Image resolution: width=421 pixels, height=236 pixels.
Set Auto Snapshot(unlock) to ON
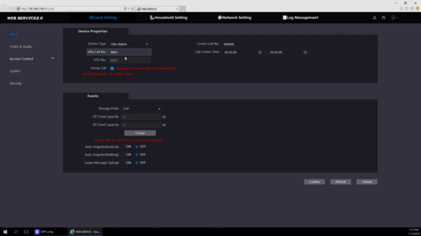tap(123, 147)
